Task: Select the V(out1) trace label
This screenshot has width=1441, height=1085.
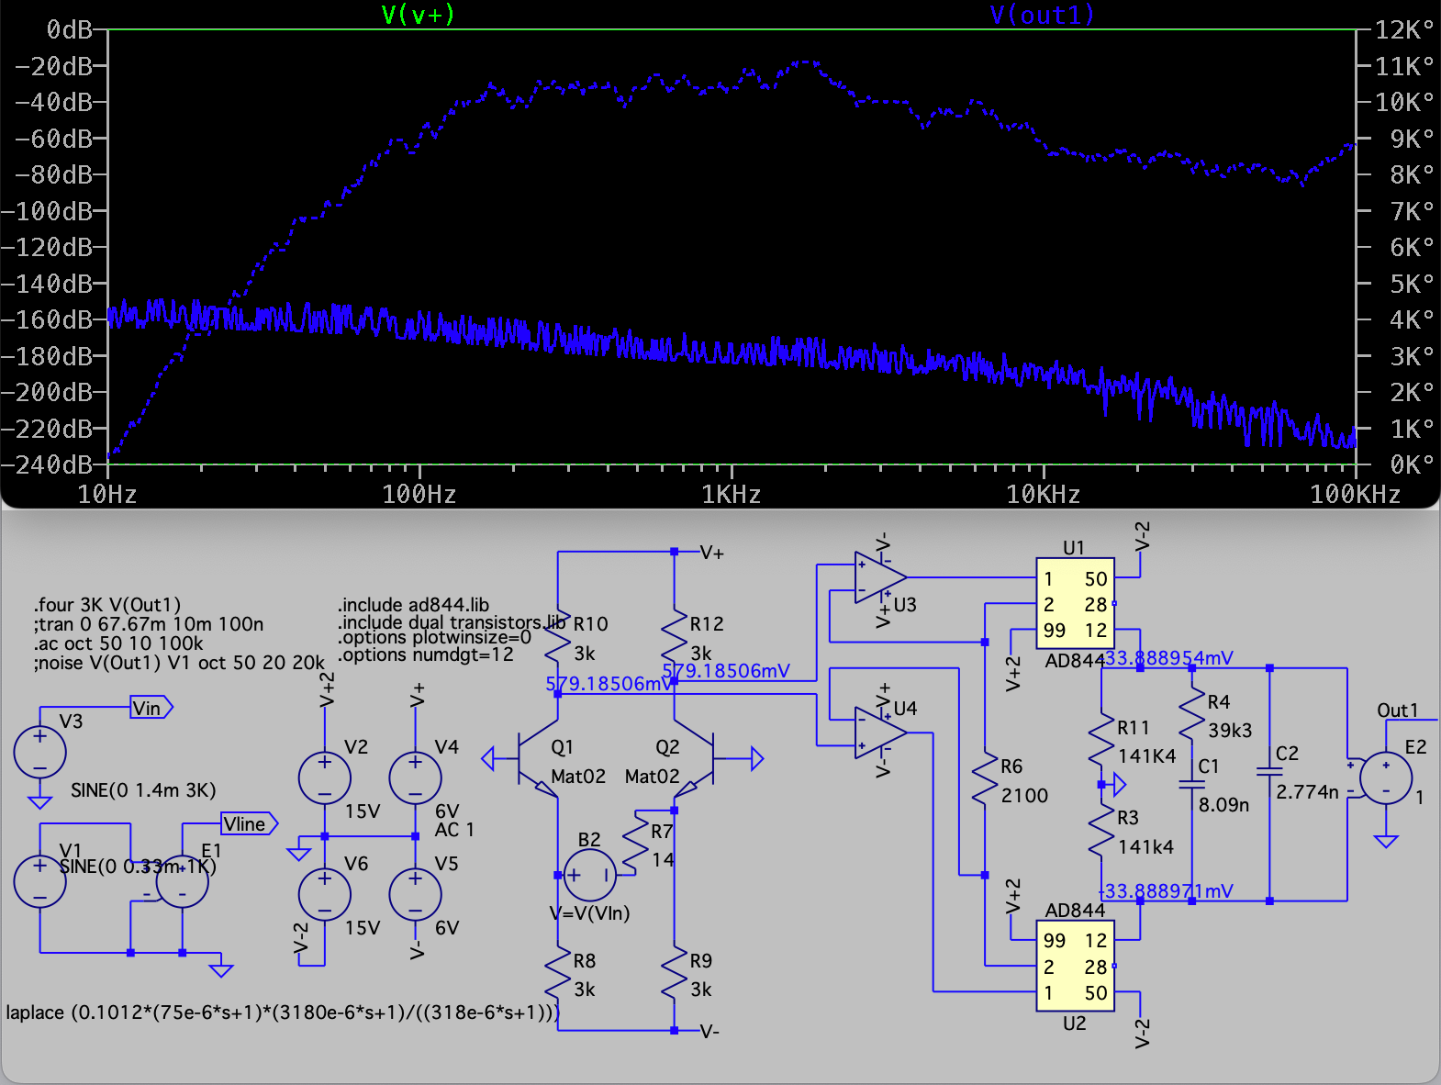Action: click(1042, 15)
